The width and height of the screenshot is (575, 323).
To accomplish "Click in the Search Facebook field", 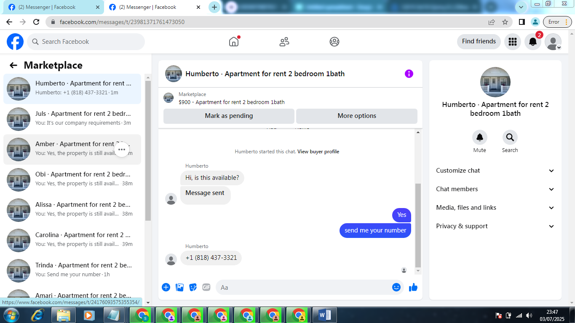I will coord(86,42).
